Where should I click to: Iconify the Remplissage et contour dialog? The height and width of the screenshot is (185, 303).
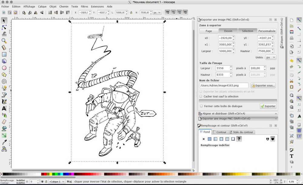(x=271, y=125)
